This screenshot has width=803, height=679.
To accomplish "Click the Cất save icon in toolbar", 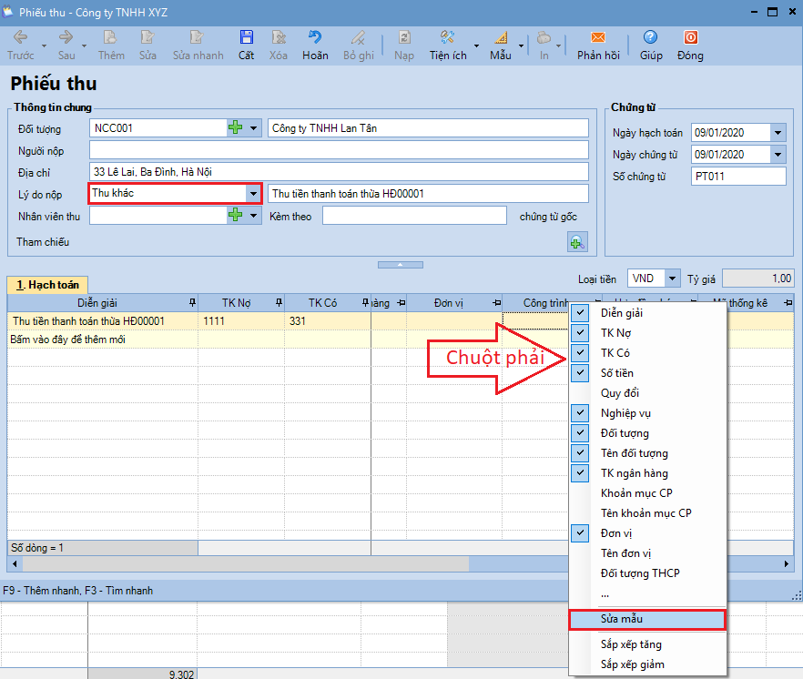I will tap(246, 38).
